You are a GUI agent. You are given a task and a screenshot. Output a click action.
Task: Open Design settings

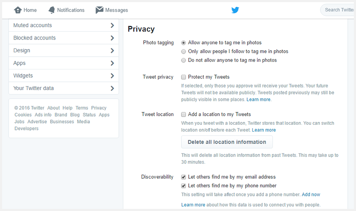coord(63,51)
